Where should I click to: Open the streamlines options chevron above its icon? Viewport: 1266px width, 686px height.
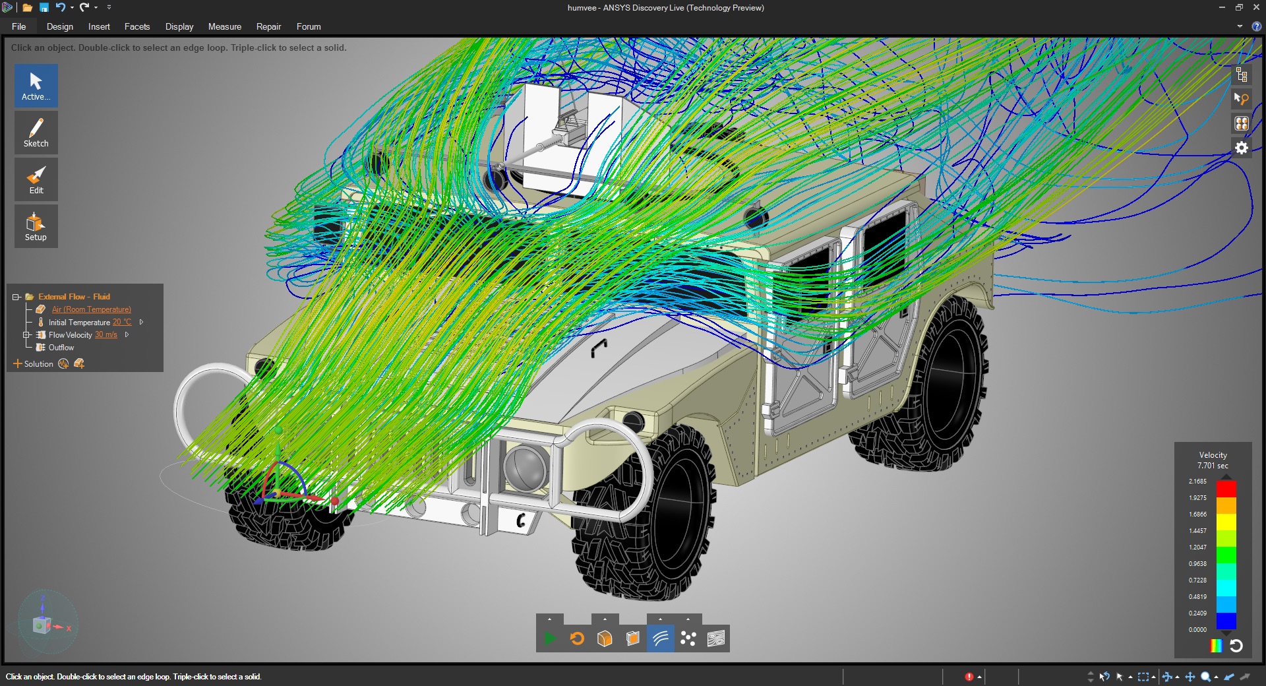(x=661, y=620)
